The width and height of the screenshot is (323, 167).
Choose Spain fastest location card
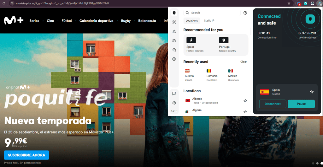pos(200,45)
